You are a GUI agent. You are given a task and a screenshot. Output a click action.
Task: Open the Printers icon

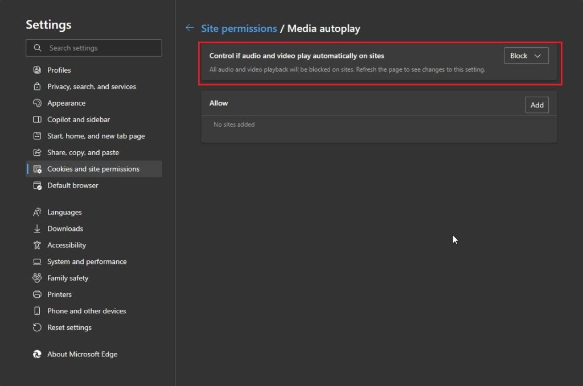(x=36, y=294)
